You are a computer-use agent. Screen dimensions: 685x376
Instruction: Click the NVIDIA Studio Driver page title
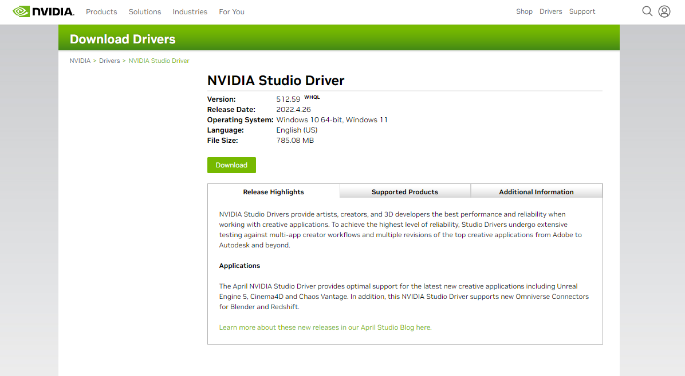[275, 80]
